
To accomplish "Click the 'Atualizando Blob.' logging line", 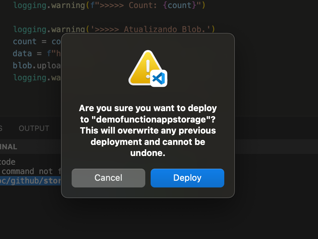I will [114, 29].
